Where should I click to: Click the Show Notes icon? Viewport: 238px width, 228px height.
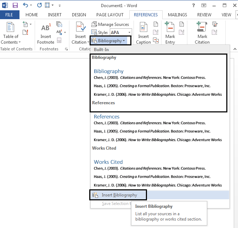click(59, 40)
